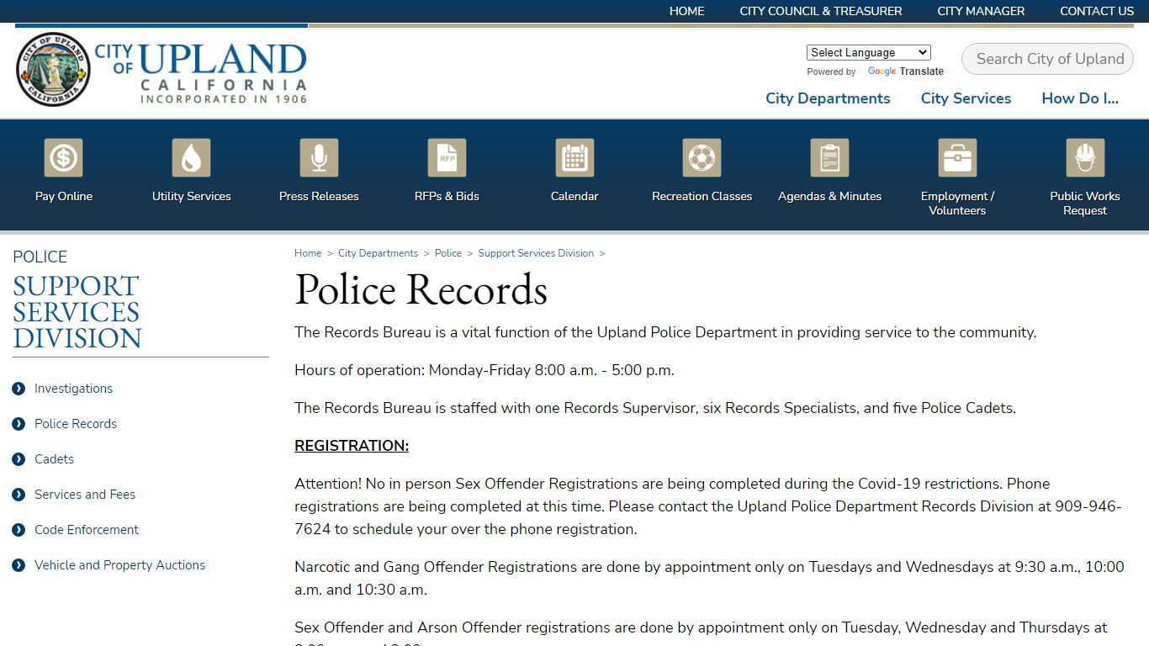Open the Code Enforcement sidebar link

click(87, 530)
